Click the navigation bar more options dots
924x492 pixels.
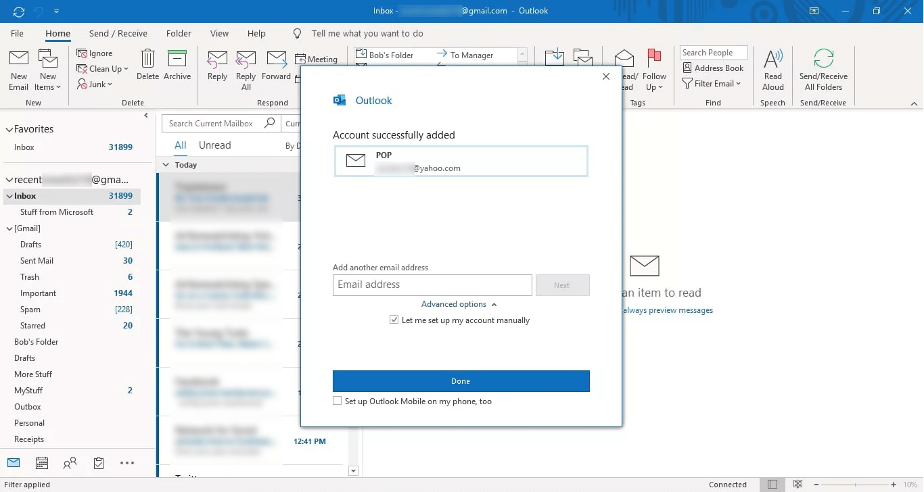tap(127, 463)
